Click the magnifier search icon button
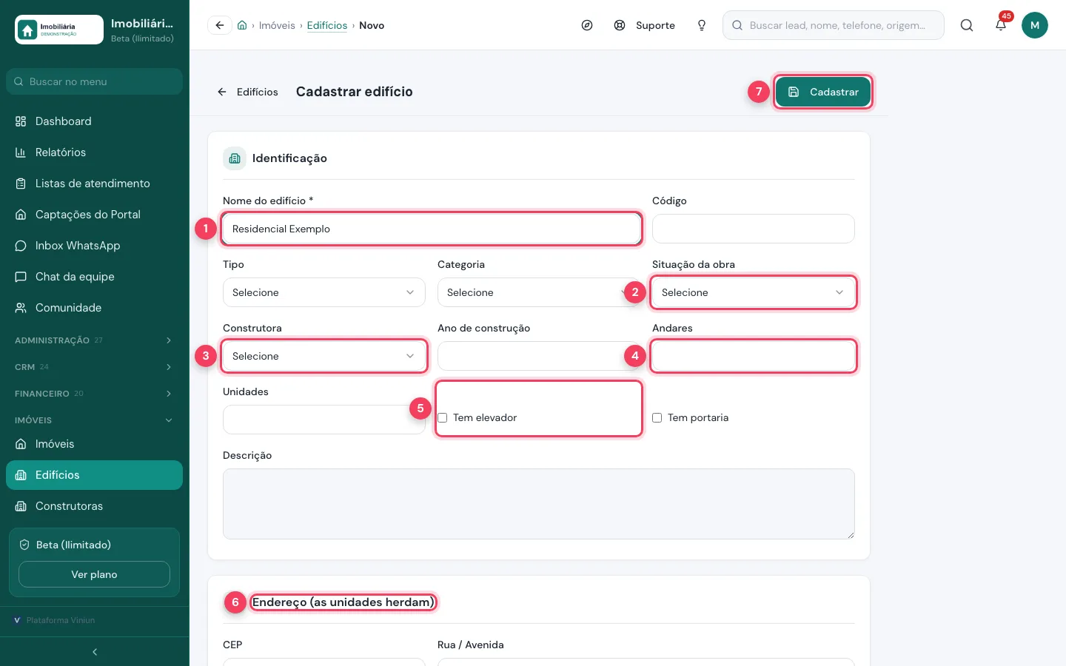1066x666 pixels. [x=967, y=25]
